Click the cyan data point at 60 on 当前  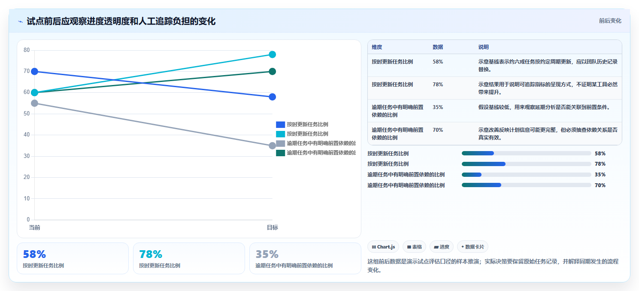coord(34,93)
